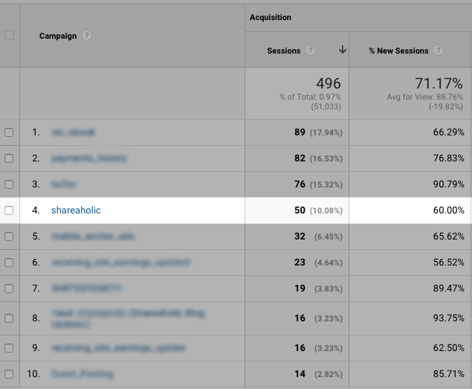Tick the checkbox for row 10
Screen dimensions: 472x389
(9, 373)
